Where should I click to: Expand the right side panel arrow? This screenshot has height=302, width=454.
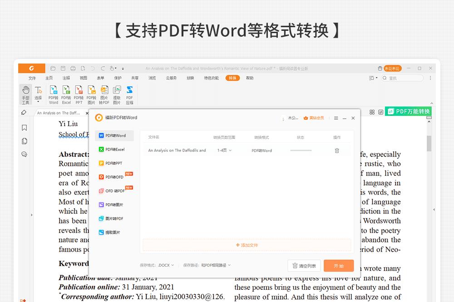tap(434, 209)
